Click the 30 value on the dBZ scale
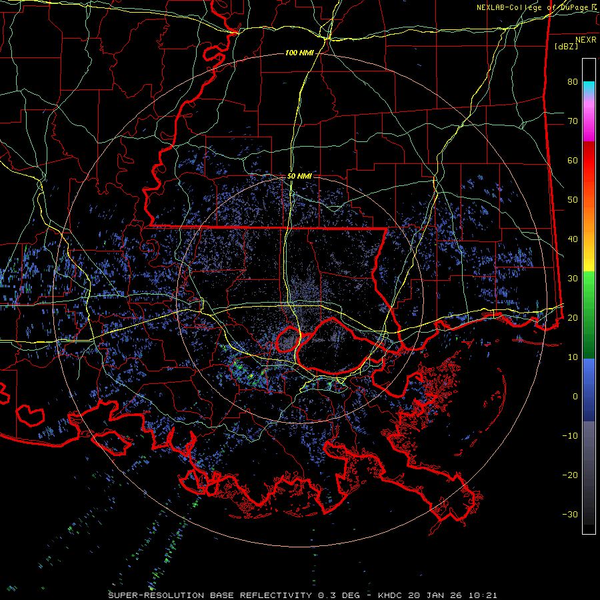 coord(573,278)
